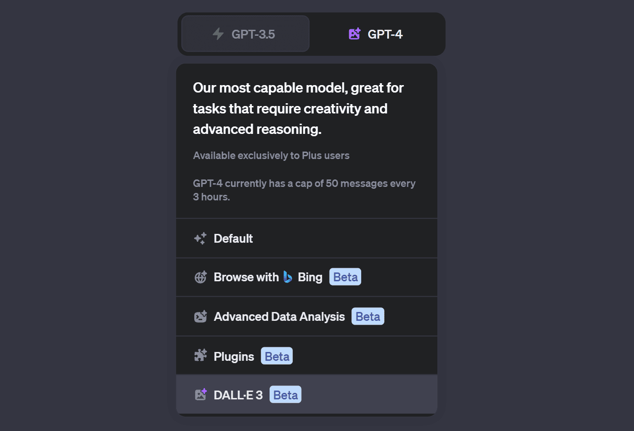This screenshot has height=431, width=634.
Task: Click the GPT-4 message cap notice text
Action: (304, 190)
